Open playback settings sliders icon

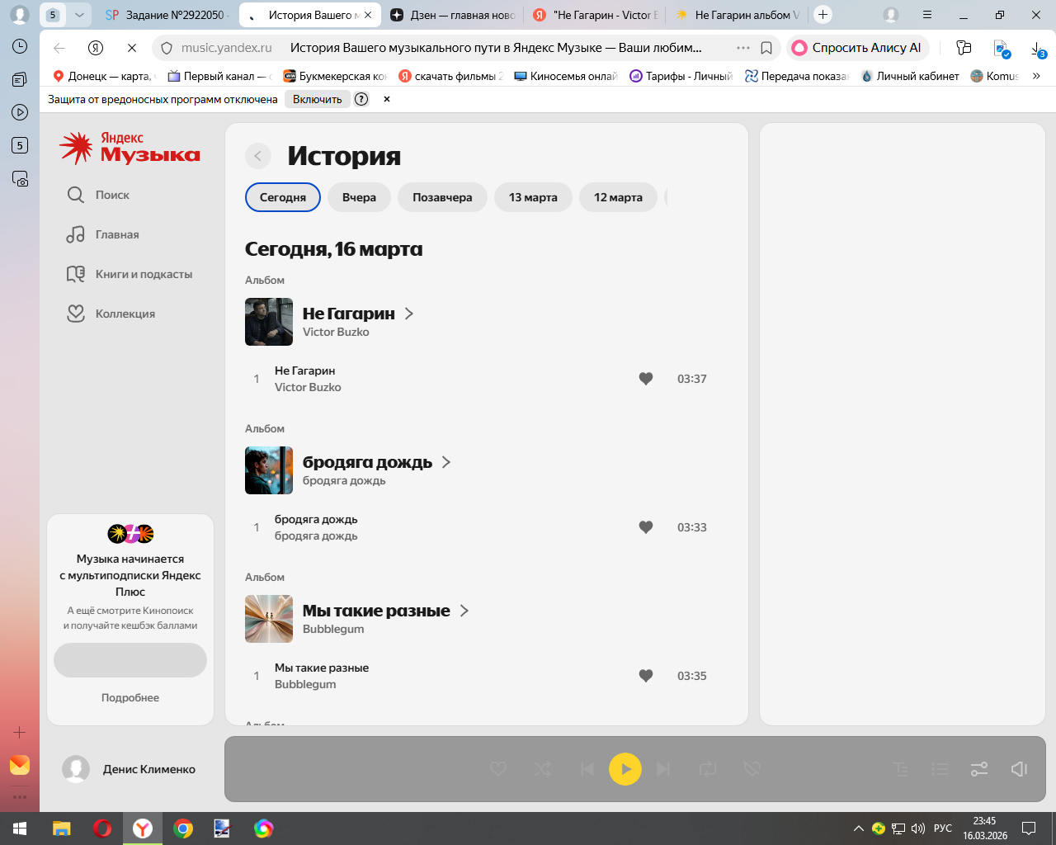[x=979, y=769]
